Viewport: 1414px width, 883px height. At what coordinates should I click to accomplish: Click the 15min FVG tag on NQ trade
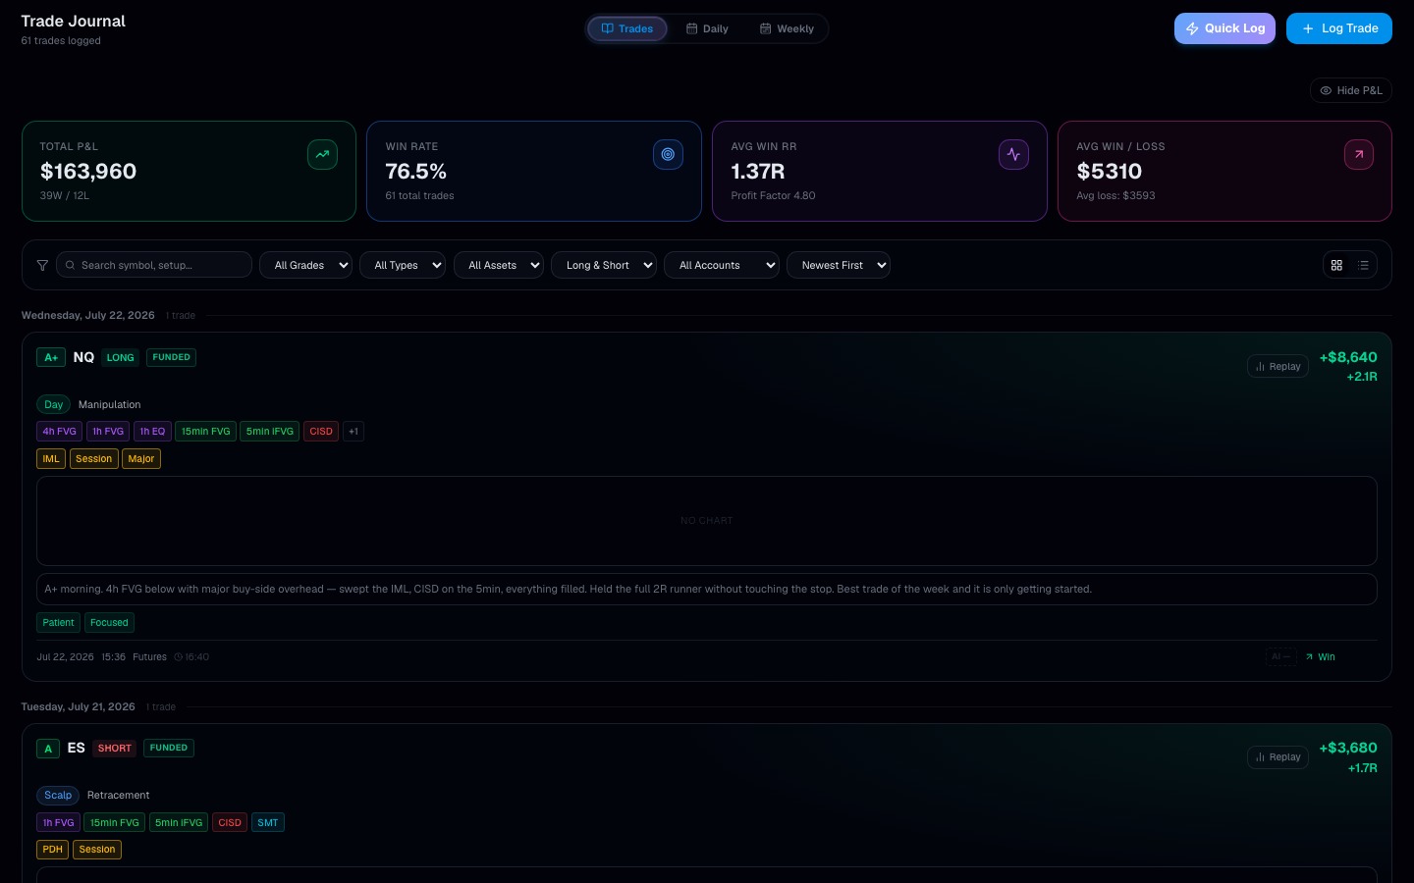point(206,432)
